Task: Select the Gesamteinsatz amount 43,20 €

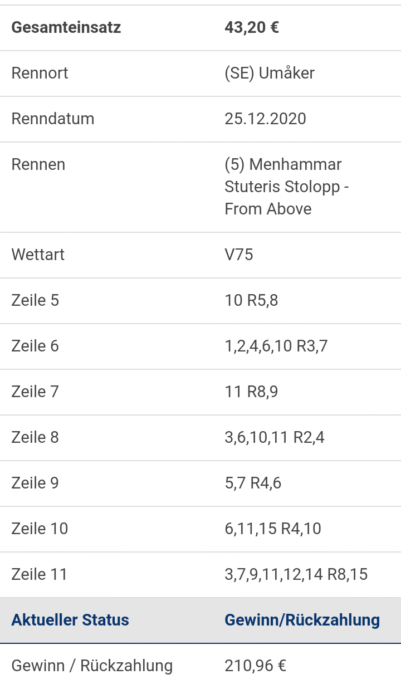Action: [x=252, y=27]
